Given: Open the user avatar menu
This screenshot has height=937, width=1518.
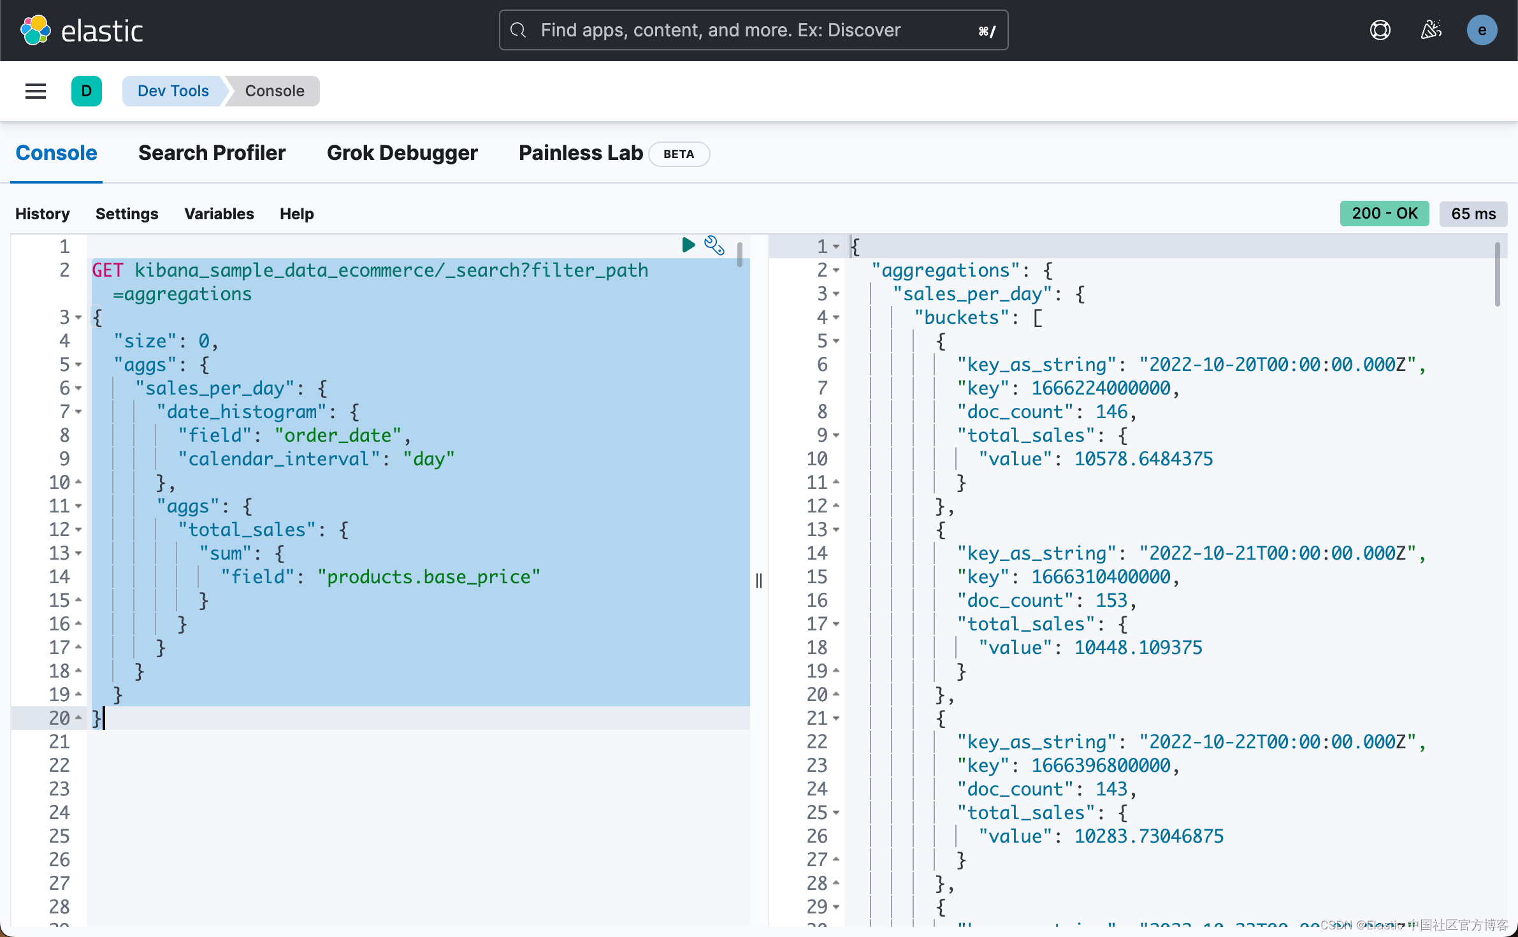Looking at the screenshot, I should tap(1482, 30).
